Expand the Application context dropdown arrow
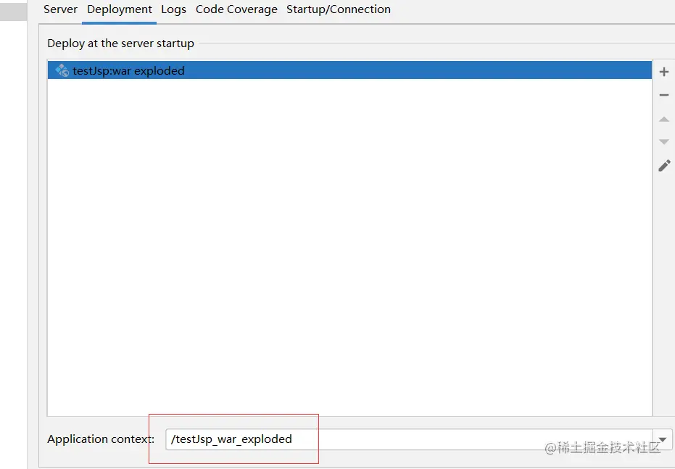The image size is (675, 469). [663, 439]
